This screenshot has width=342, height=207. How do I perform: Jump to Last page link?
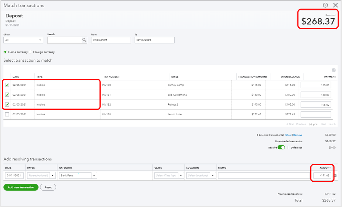332,124
